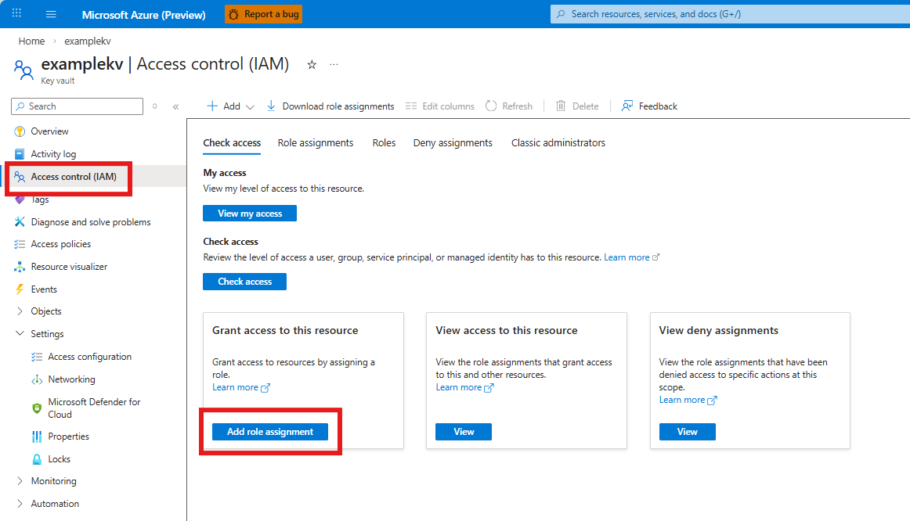Click the waffle apps grid icon
The width and height of the screenshot is (910, 521).
pyautogui.click(x=16, y=14)
